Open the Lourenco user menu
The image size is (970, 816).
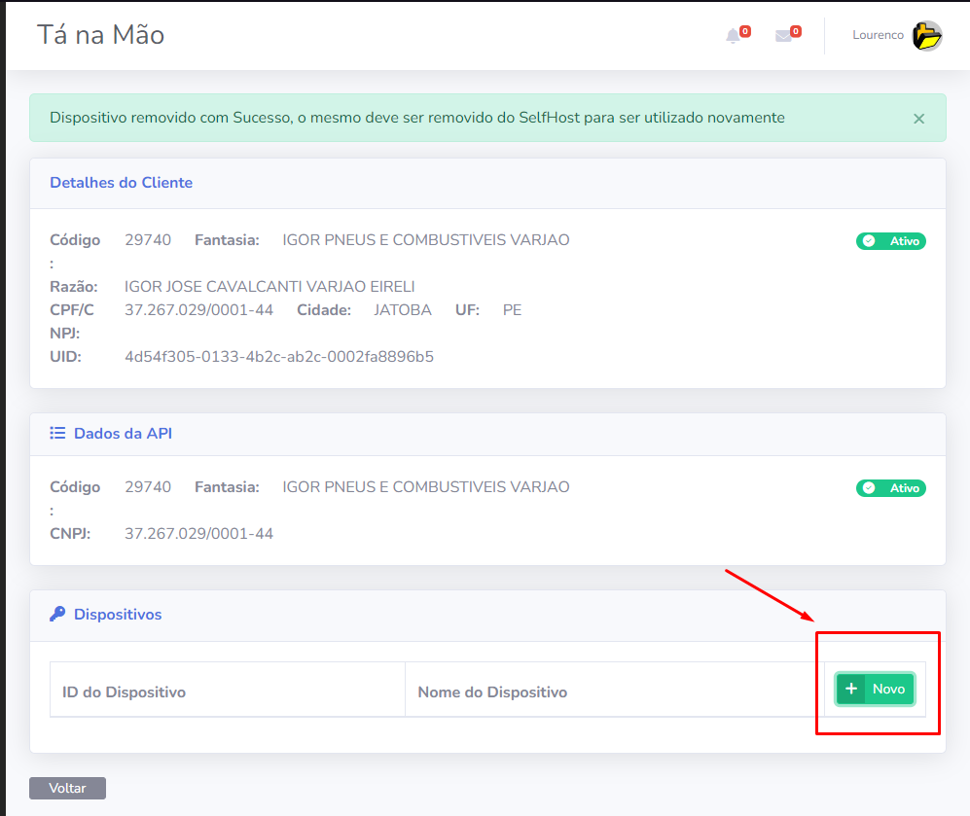(878, 36)
